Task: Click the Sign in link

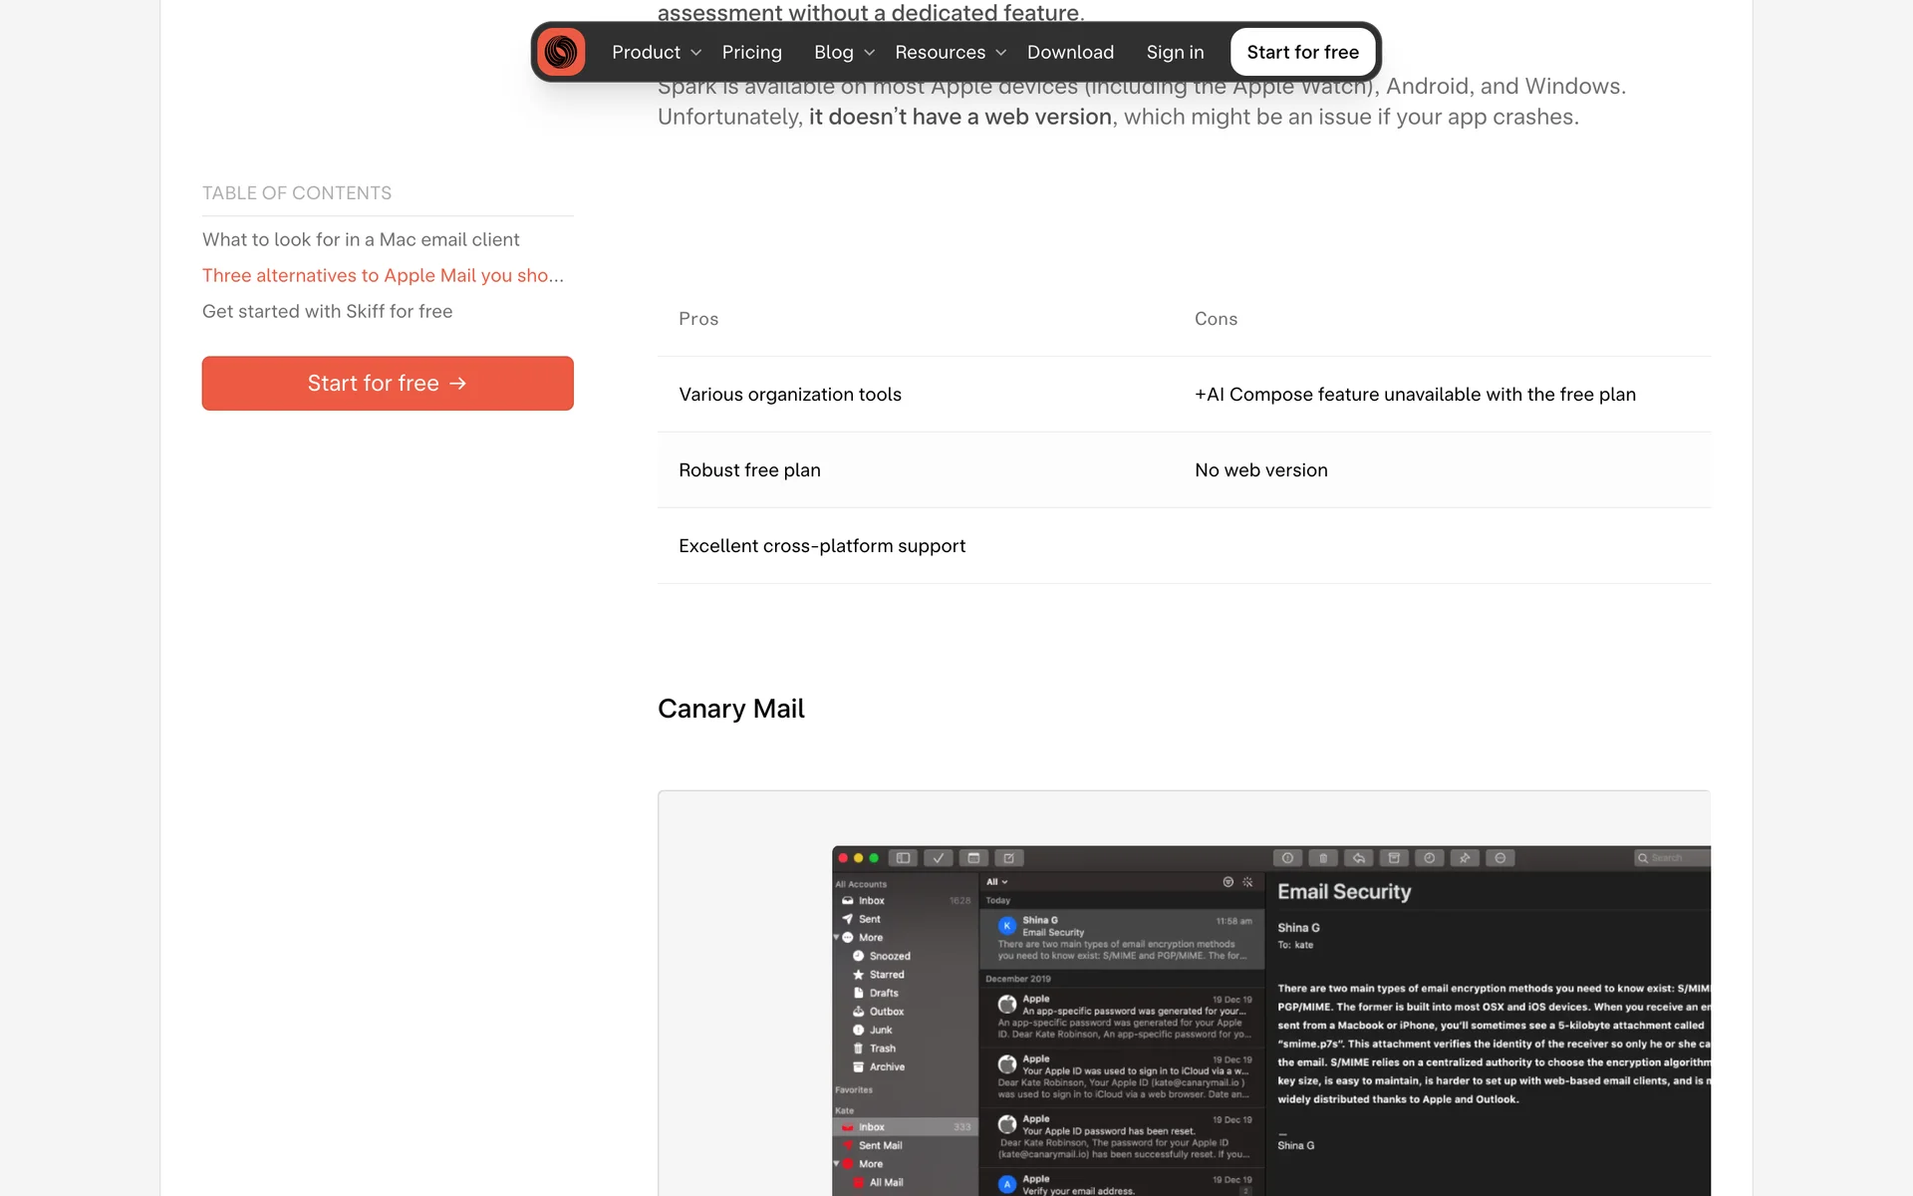Action: tap(1175, 52)
